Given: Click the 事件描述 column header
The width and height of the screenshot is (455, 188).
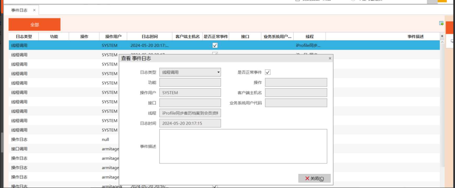Looking at the screenshot, I should [x=415, y=37].
